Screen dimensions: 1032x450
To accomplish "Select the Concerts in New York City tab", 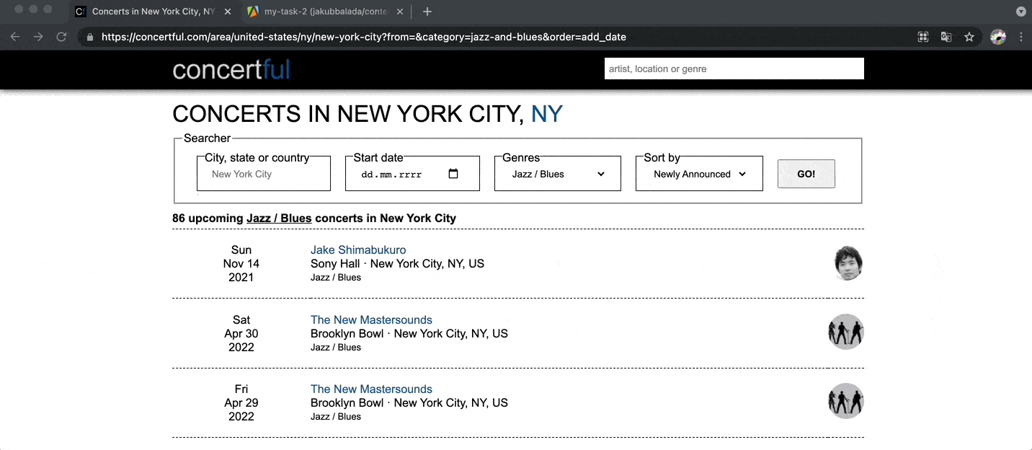I will coord(154,12).
